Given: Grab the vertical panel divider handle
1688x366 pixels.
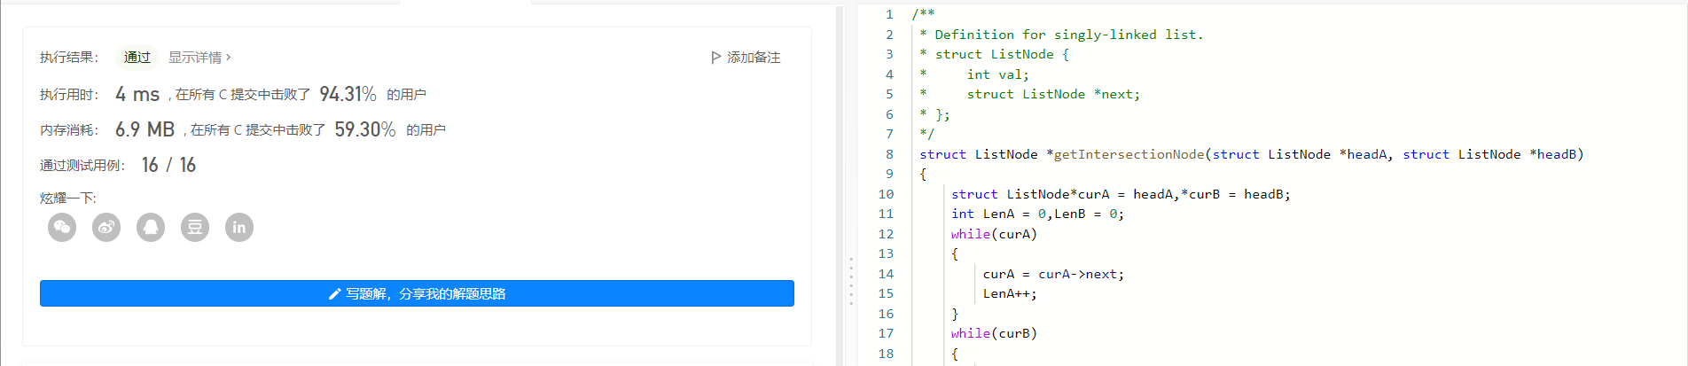Looking at the screenshot, I should pos(851,282).
